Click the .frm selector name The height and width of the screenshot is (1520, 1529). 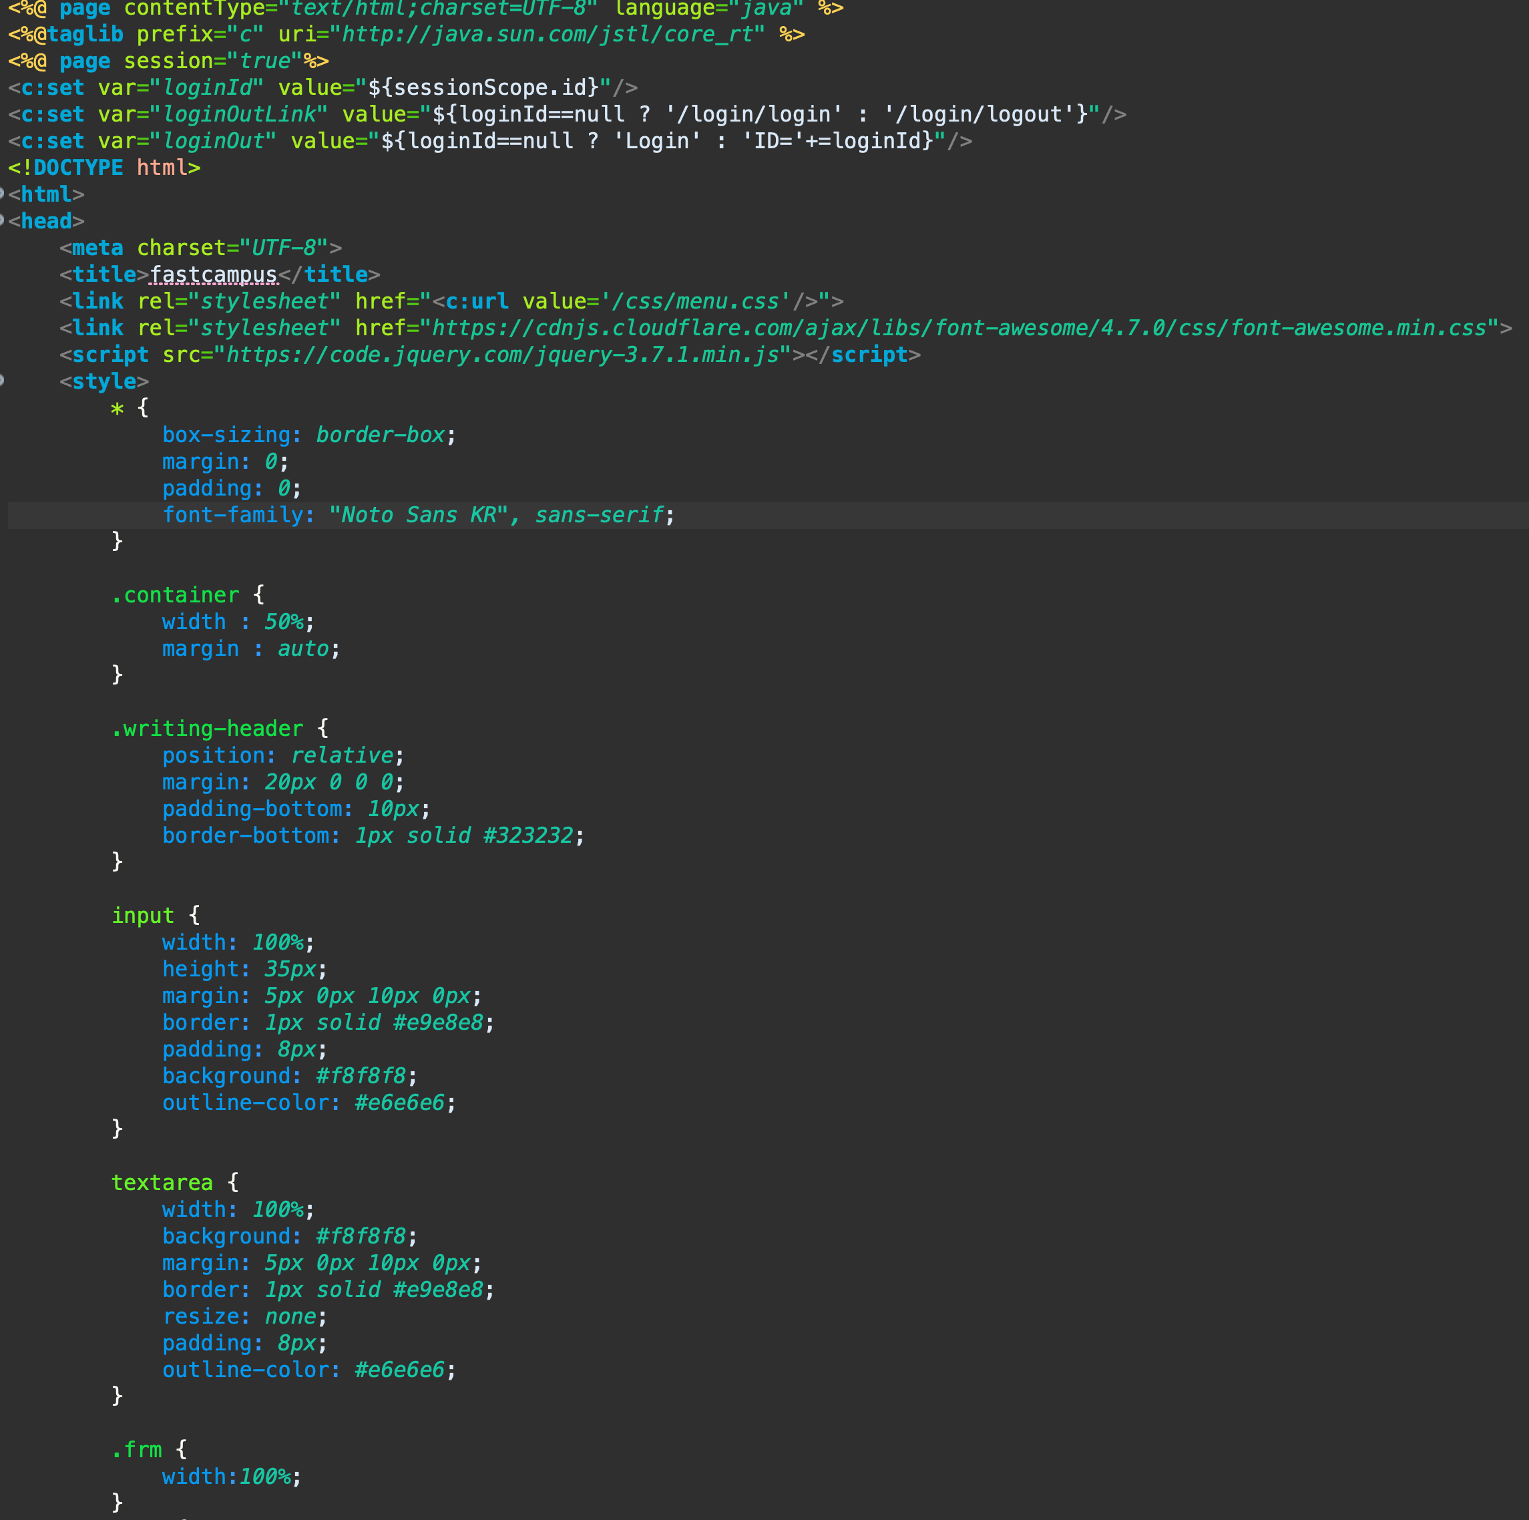(x=137, y=1449)
